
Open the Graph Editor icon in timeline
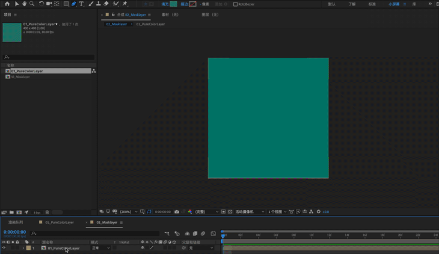213,234
